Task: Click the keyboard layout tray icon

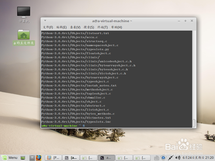Action: pos(157,158)
